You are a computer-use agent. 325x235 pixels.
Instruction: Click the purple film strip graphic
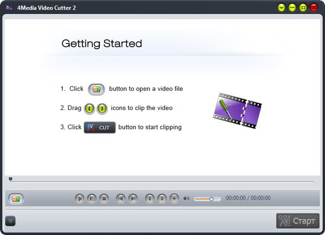pos(237,108)
